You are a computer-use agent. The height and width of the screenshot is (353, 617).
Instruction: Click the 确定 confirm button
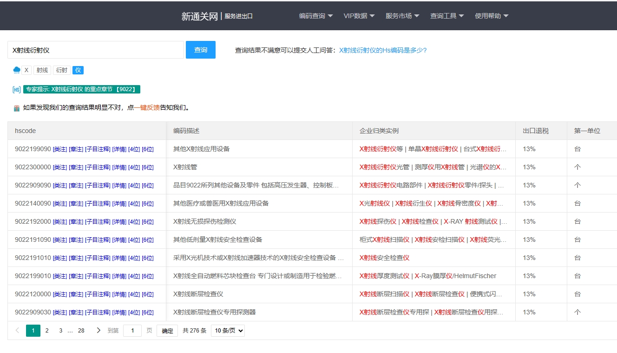[x=167, y=331]
